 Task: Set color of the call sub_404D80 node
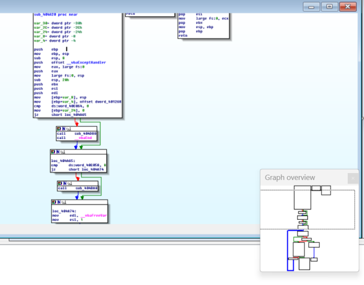tap(59, 128)
